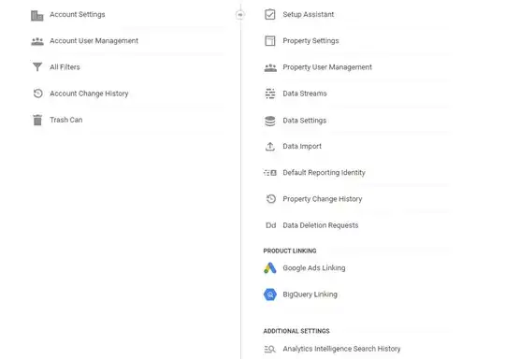The width and height of the screenshot is (505, 359).
Task: Click the Data Import upload icon
Action: coord(270,147)
